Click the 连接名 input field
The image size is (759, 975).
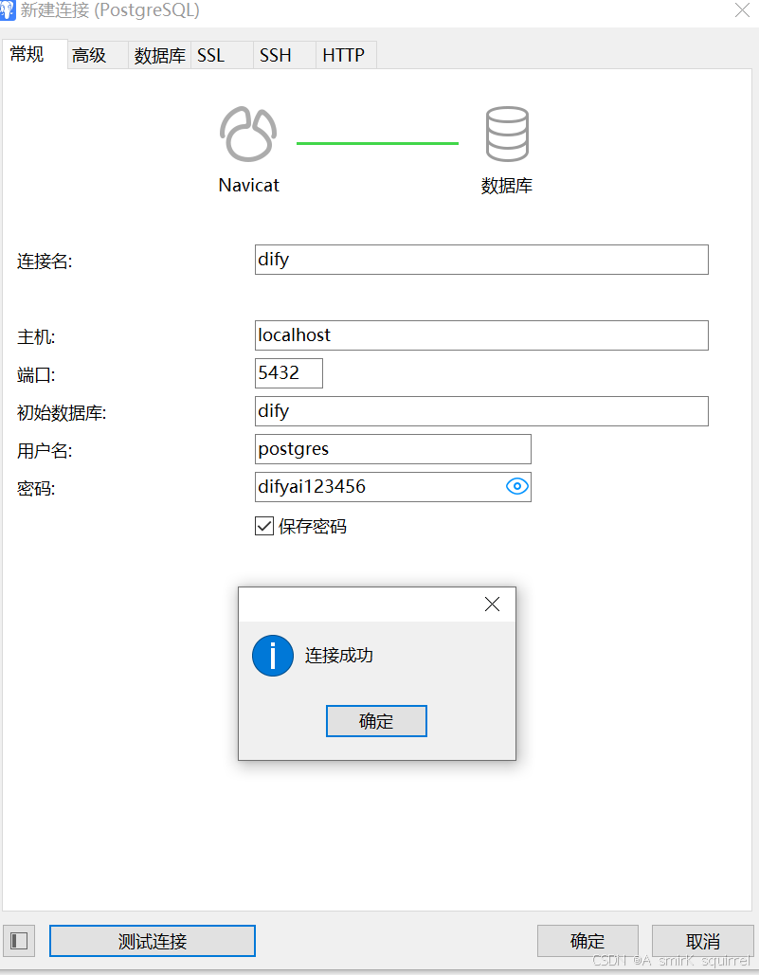[x=481, y=260]
